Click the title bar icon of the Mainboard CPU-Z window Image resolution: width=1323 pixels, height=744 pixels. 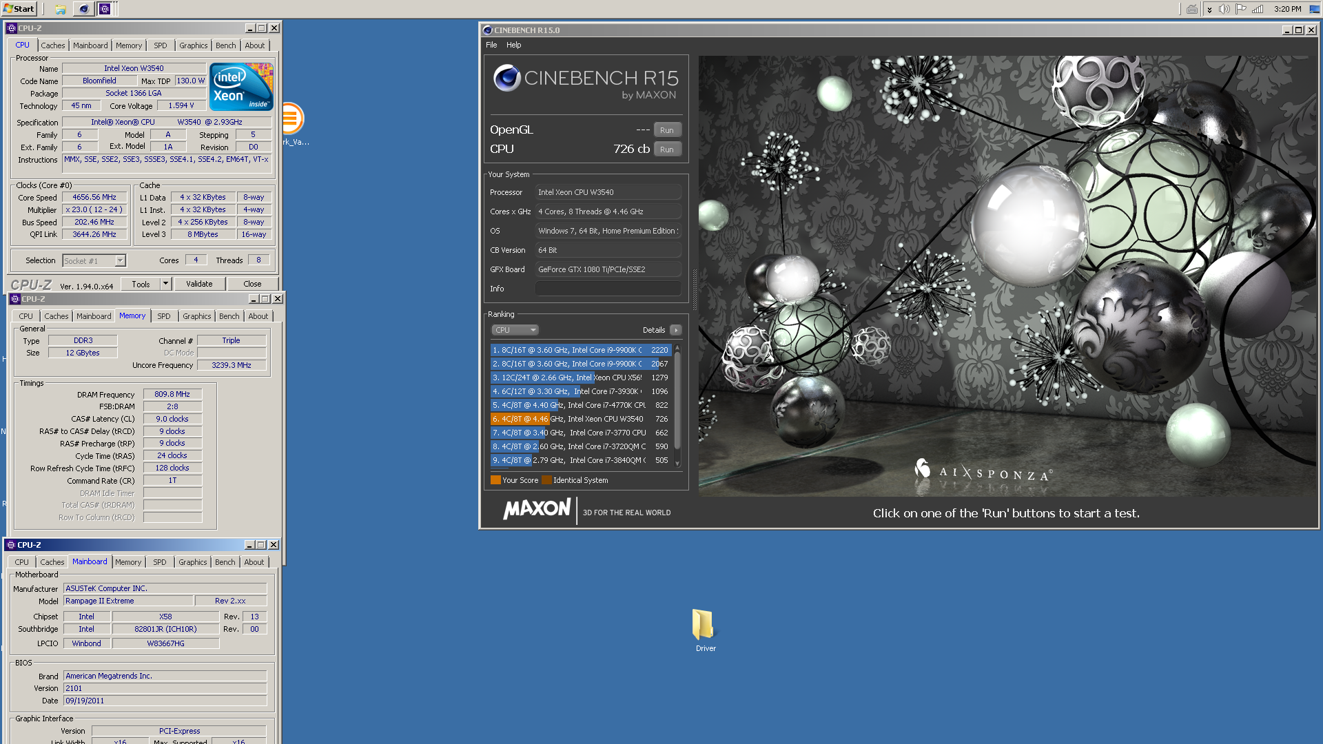click(x=11, y=545)
